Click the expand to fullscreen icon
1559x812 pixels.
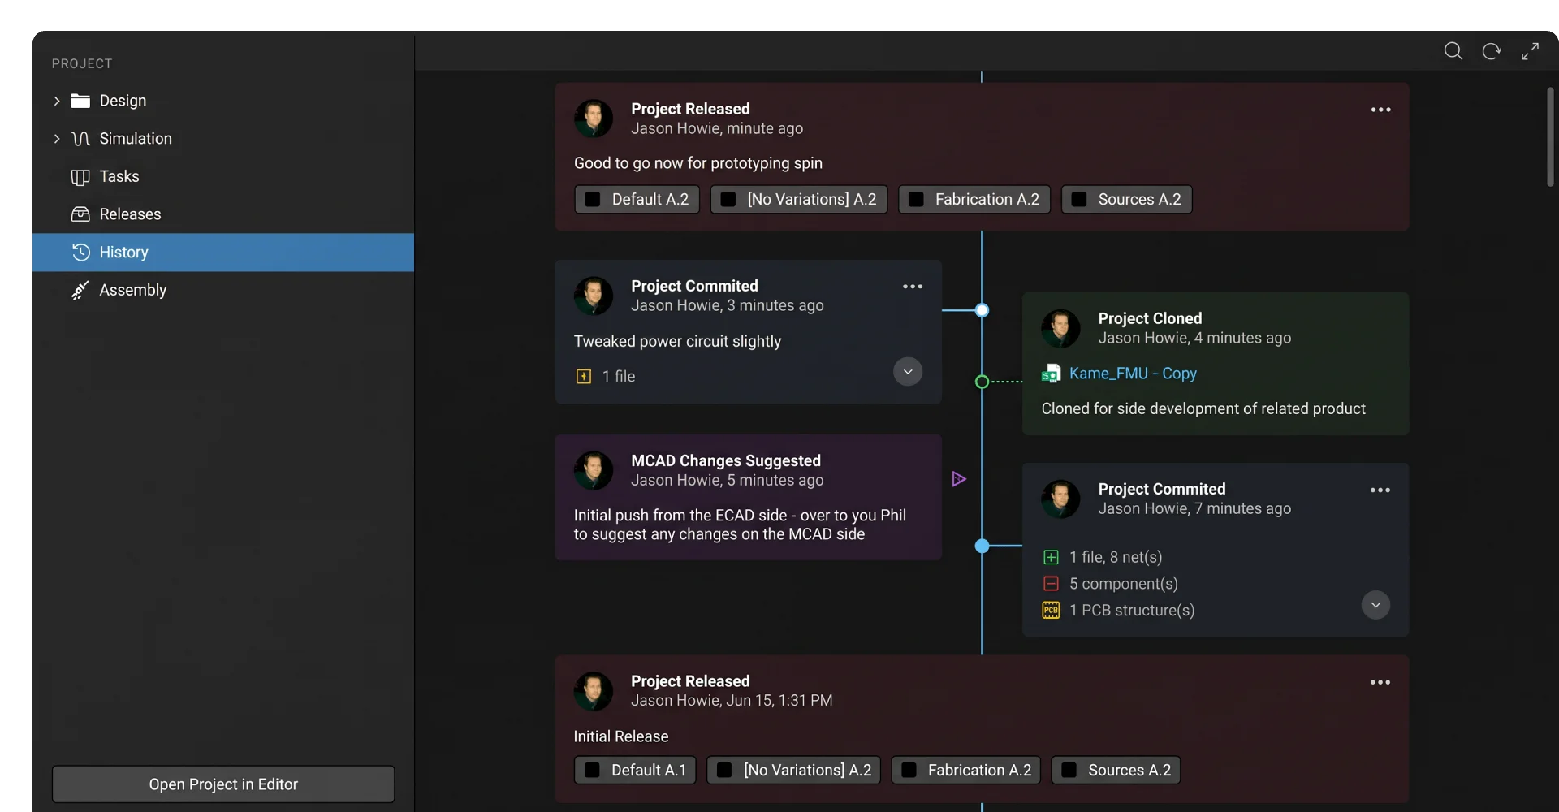point(1531,51)
